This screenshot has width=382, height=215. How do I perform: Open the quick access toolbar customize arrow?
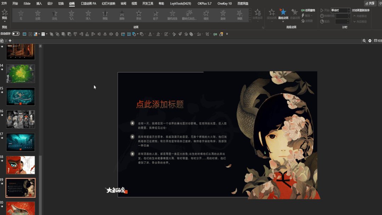227,34
